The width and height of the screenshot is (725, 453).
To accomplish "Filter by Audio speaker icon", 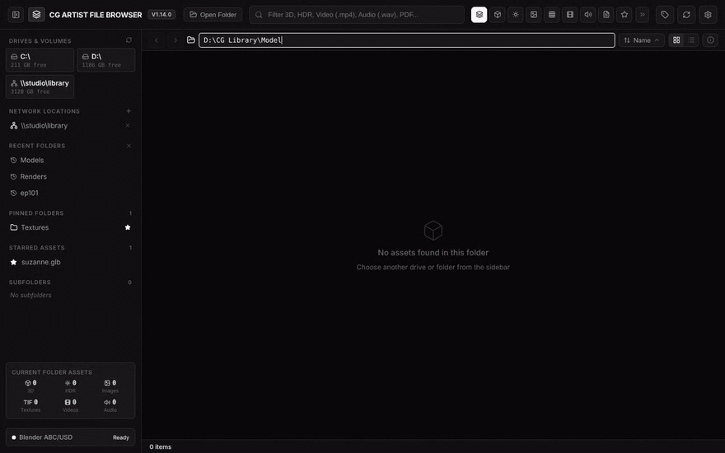I will [x=588, y=15].
